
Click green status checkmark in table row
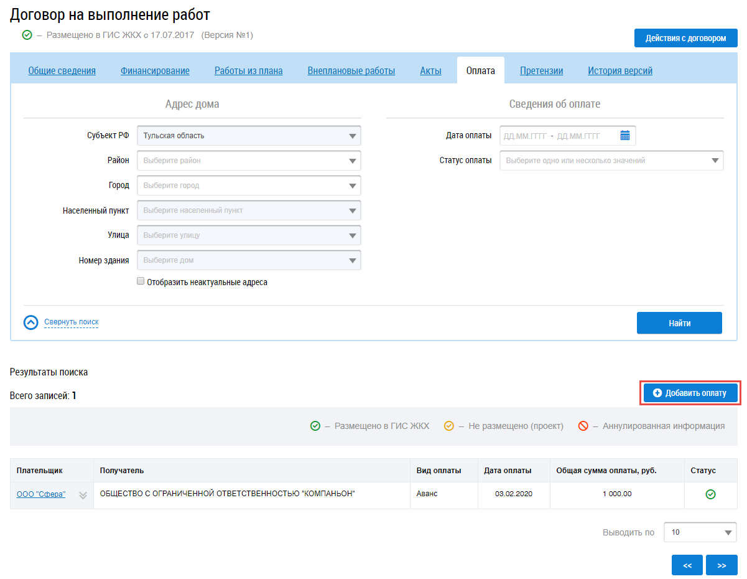(x=710, y=494)
